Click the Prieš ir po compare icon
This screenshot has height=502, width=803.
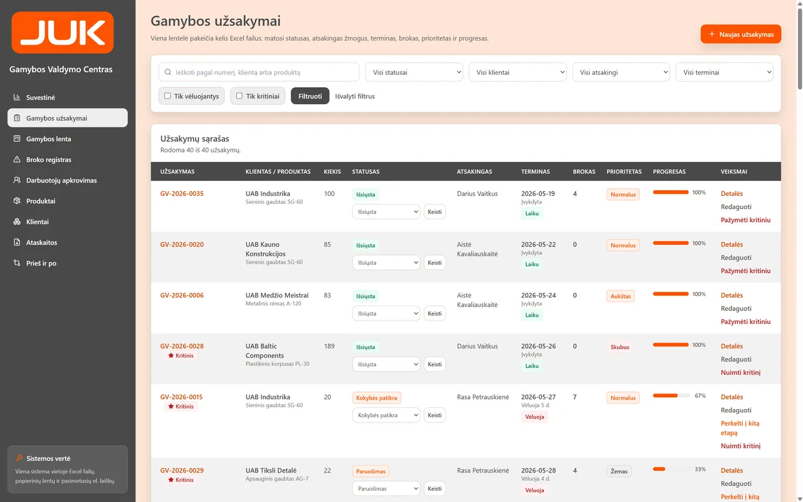tap(17, 263)
